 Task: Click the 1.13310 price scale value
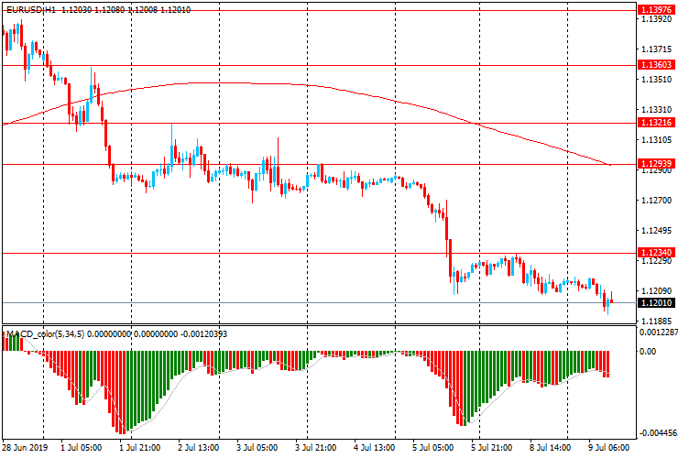(x=657, y=110)
